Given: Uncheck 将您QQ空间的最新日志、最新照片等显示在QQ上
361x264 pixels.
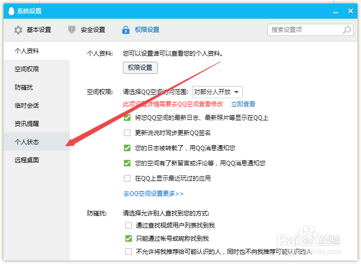Looking at the screenshot, I should [x=127, y=118].
